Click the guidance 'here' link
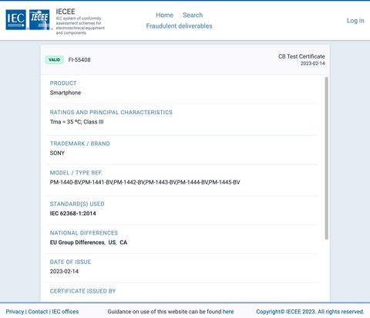This screenshot has width=370, height=318. (228, 312)
